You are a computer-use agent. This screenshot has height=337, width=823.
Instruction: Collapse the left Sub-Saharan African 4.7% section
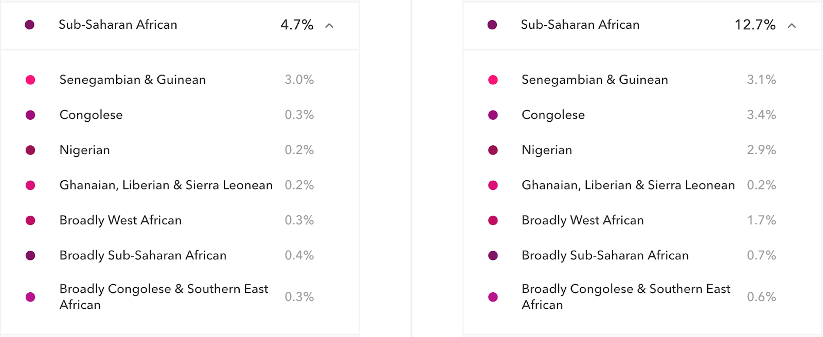tap(329, 25)
